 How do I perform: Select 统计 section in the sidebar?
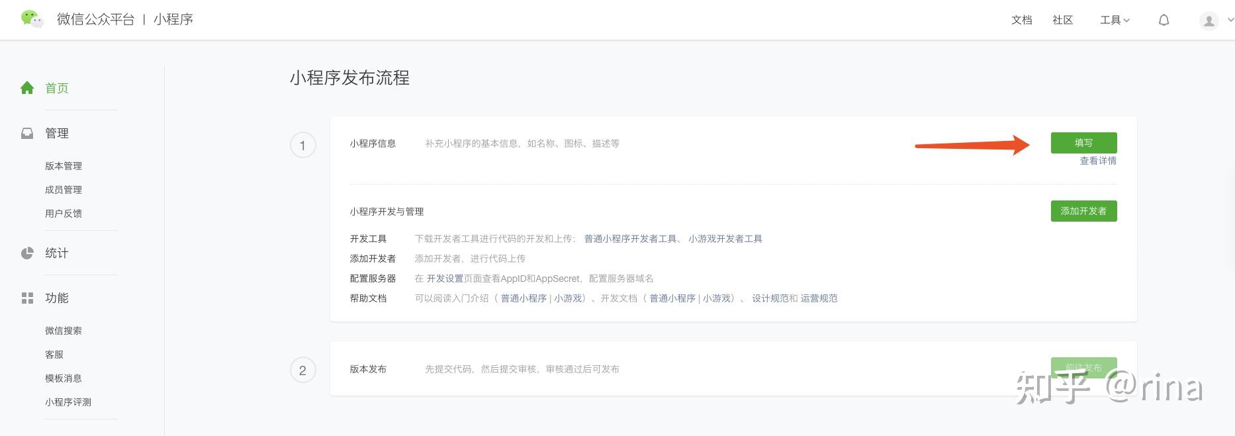click(x=57, y=253)
